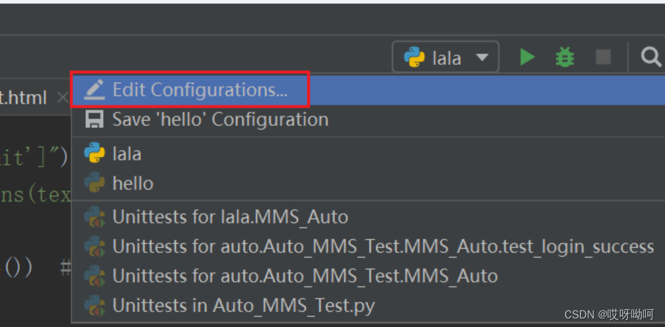Click the green Debug bug icon
This screenshot has height=327, width=665.
click(x=564, y=57)
